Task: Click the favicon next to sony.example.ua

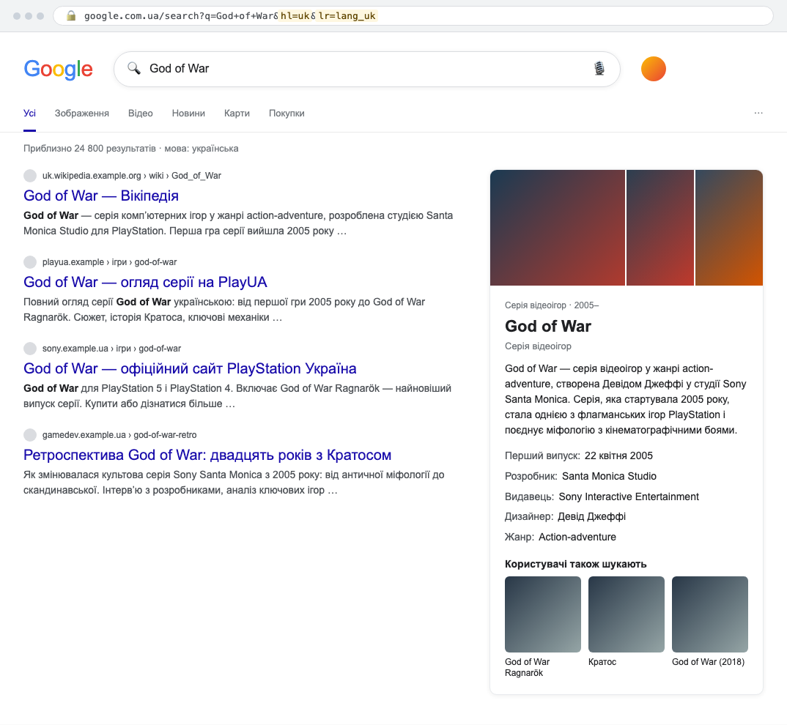Action: coord(30,348)
